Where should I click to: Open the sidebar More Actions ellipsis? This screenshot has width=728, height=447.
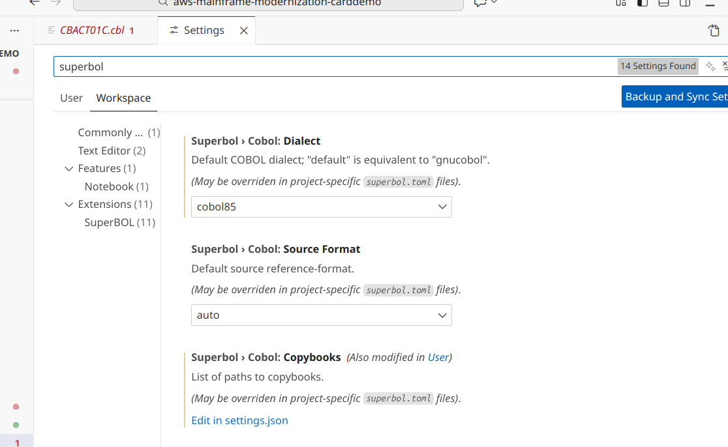(x=14, y=31)
